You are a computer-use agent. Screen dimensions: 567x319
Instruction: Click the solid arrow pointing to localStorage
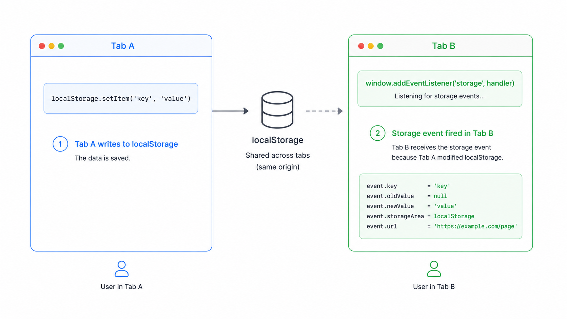(231, 111)
